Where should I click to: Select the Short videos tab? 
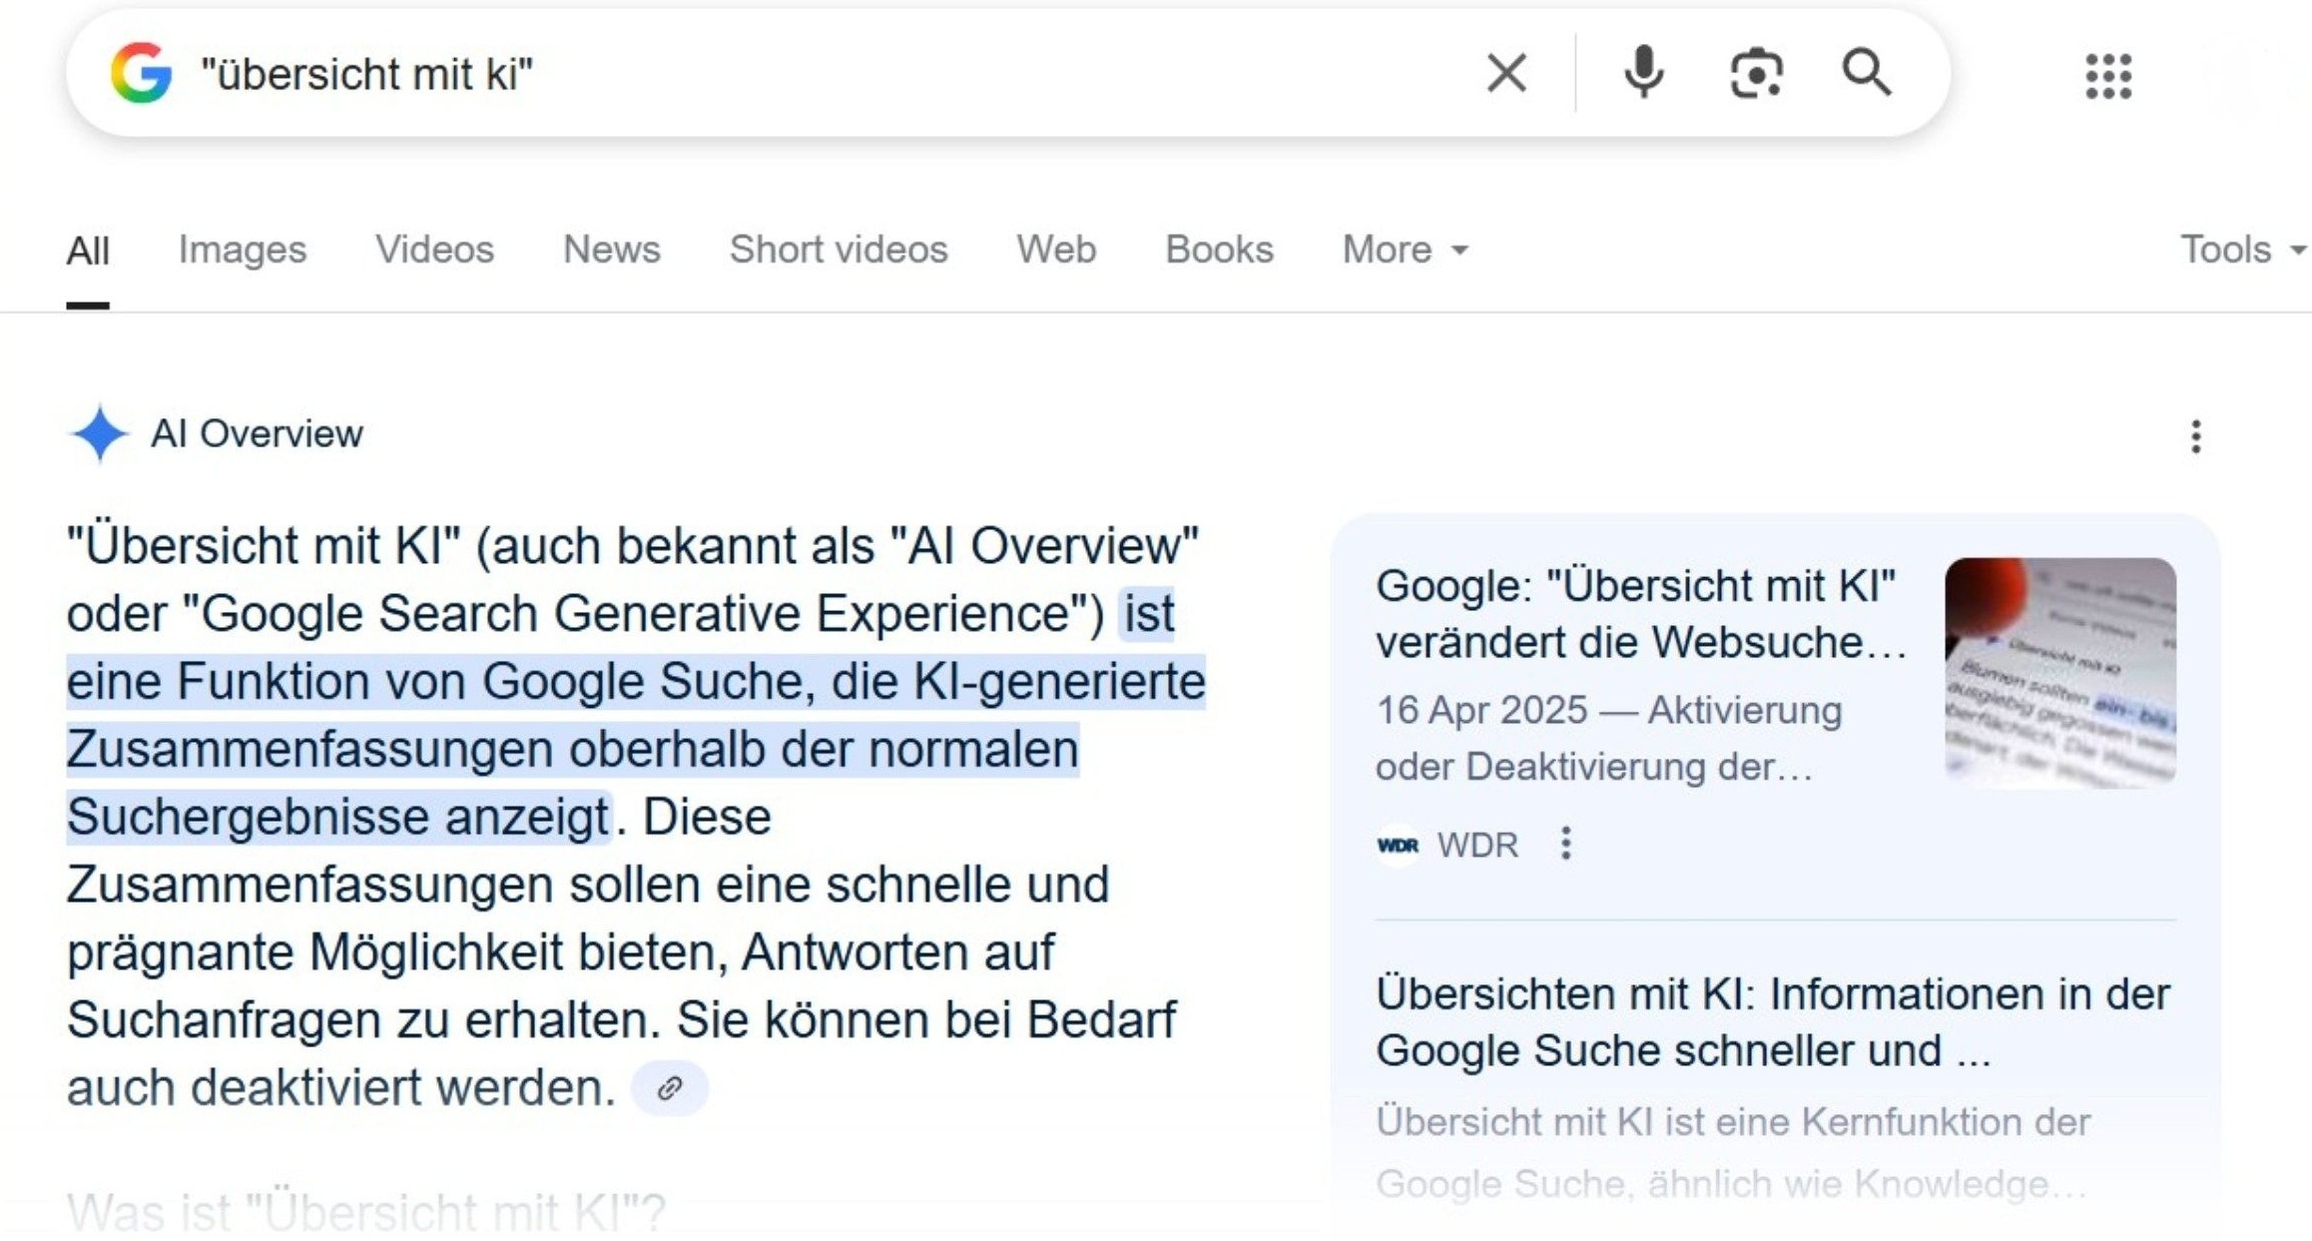click(x=838, y=250)
